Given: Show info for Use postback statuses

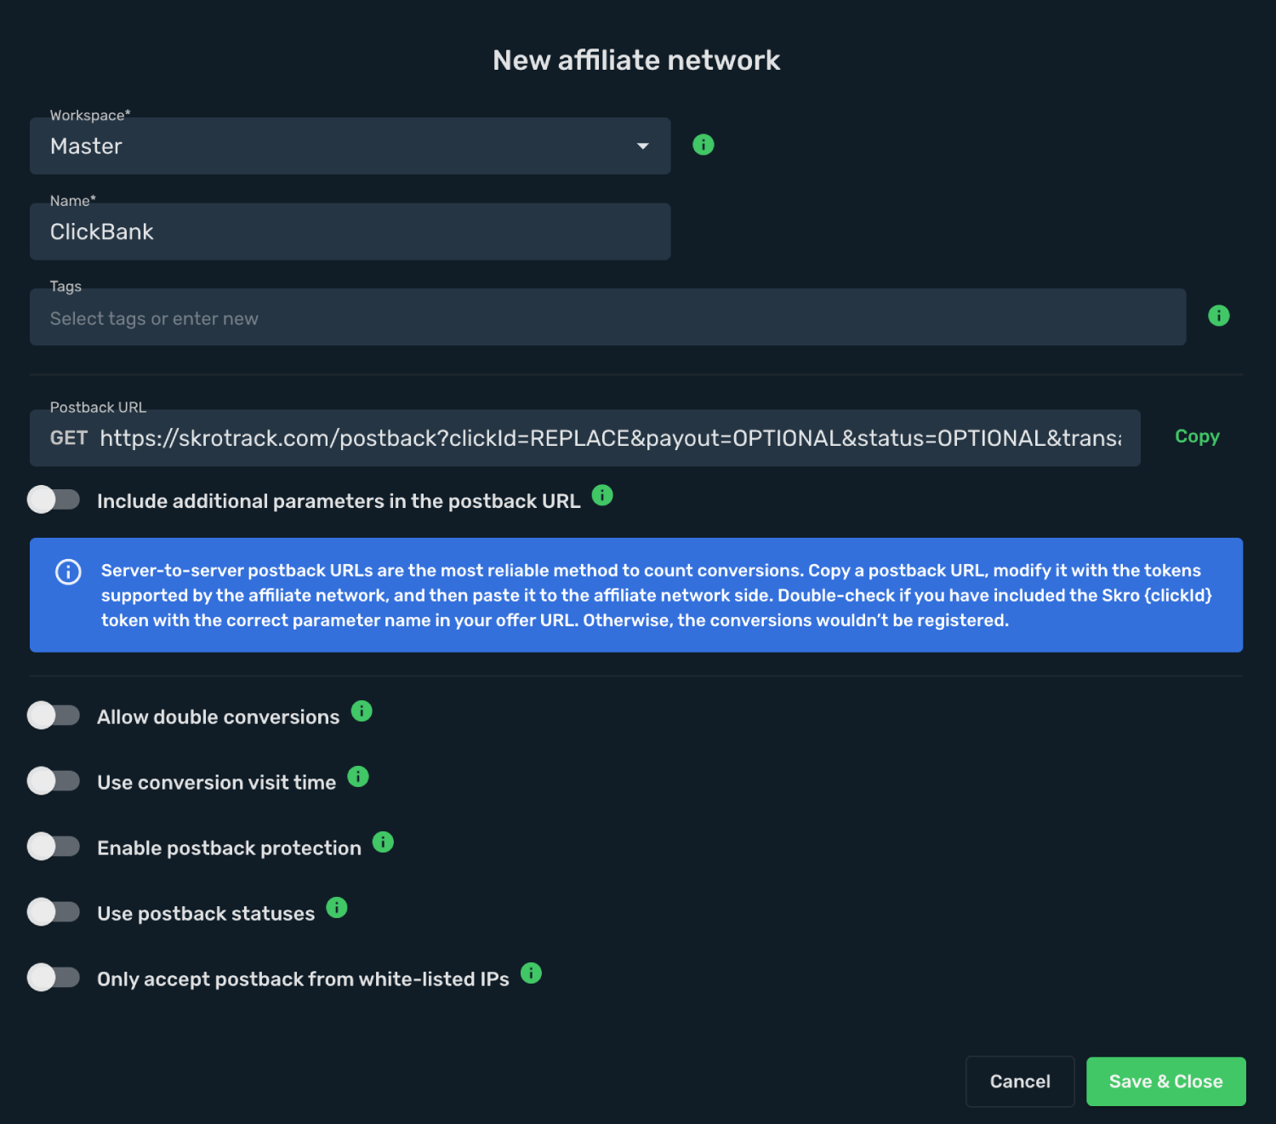Looking at the screenshot, I should [337, 908].
